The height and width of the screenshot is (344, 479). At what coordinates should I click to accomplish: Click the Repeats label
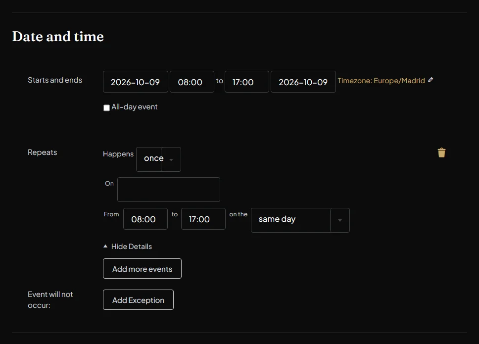click(43, 152)
